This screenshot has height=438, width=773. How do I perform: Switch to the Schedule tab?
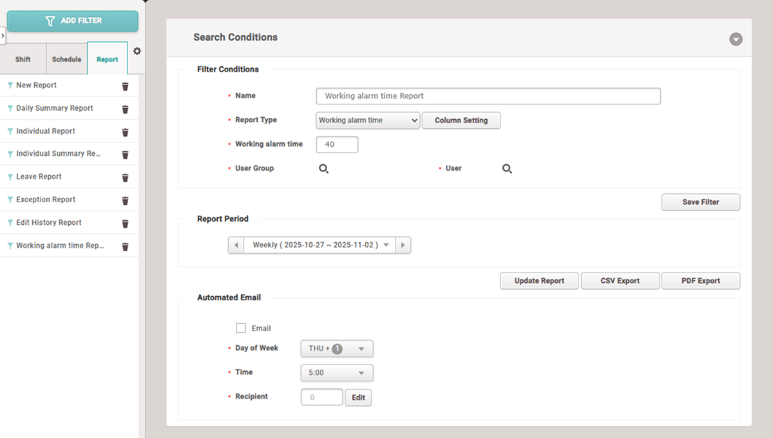click(66, 59)
